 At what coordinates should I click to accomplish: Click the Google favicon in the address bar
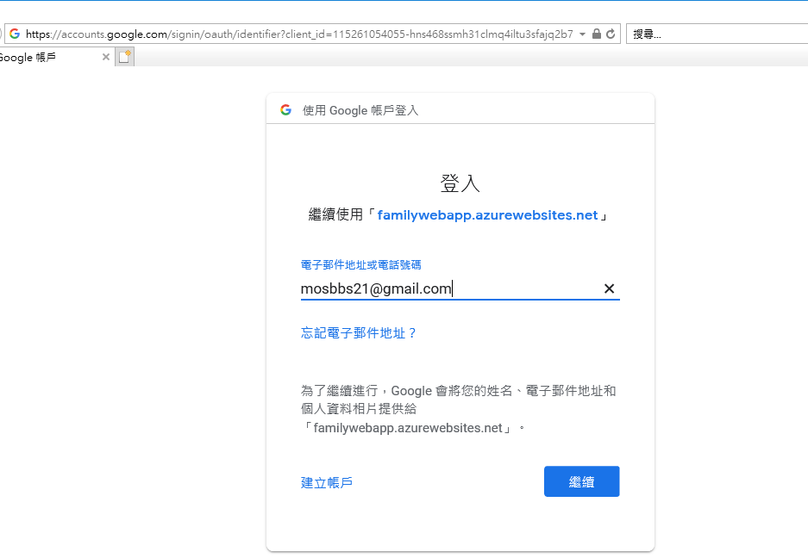[15, 34]
